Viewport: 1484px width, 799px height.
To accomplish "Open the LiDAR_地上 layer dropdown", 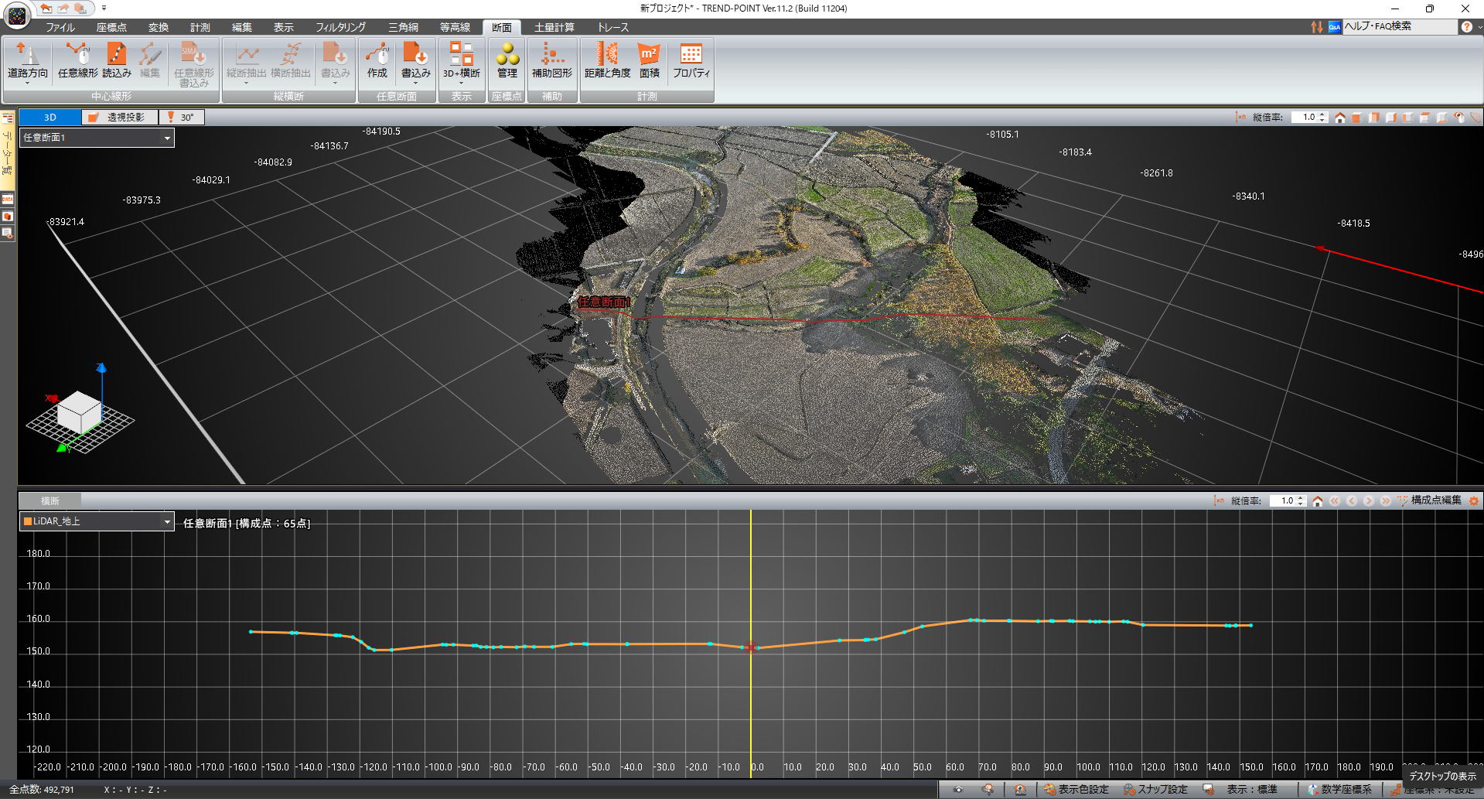I will coord(97,521).
